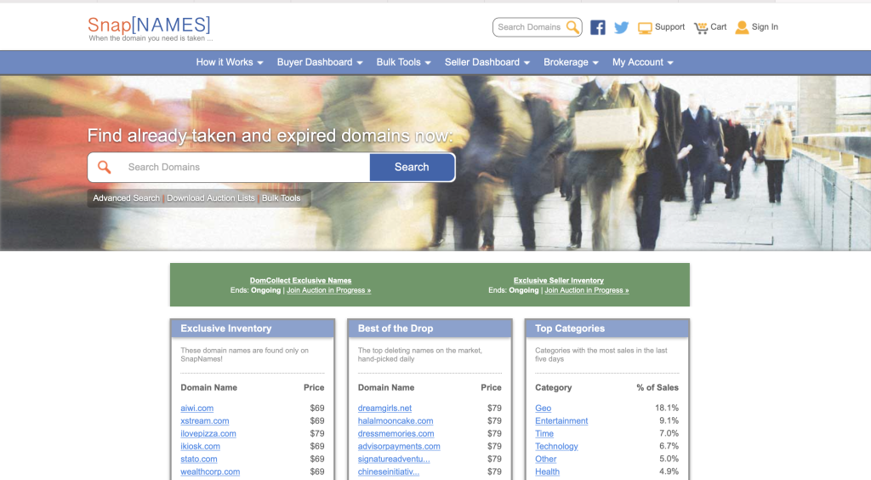Viewport: 871px width, 480px height.
Task: Open DomCollect Exclusive Names link
Action: coord(300,281)
